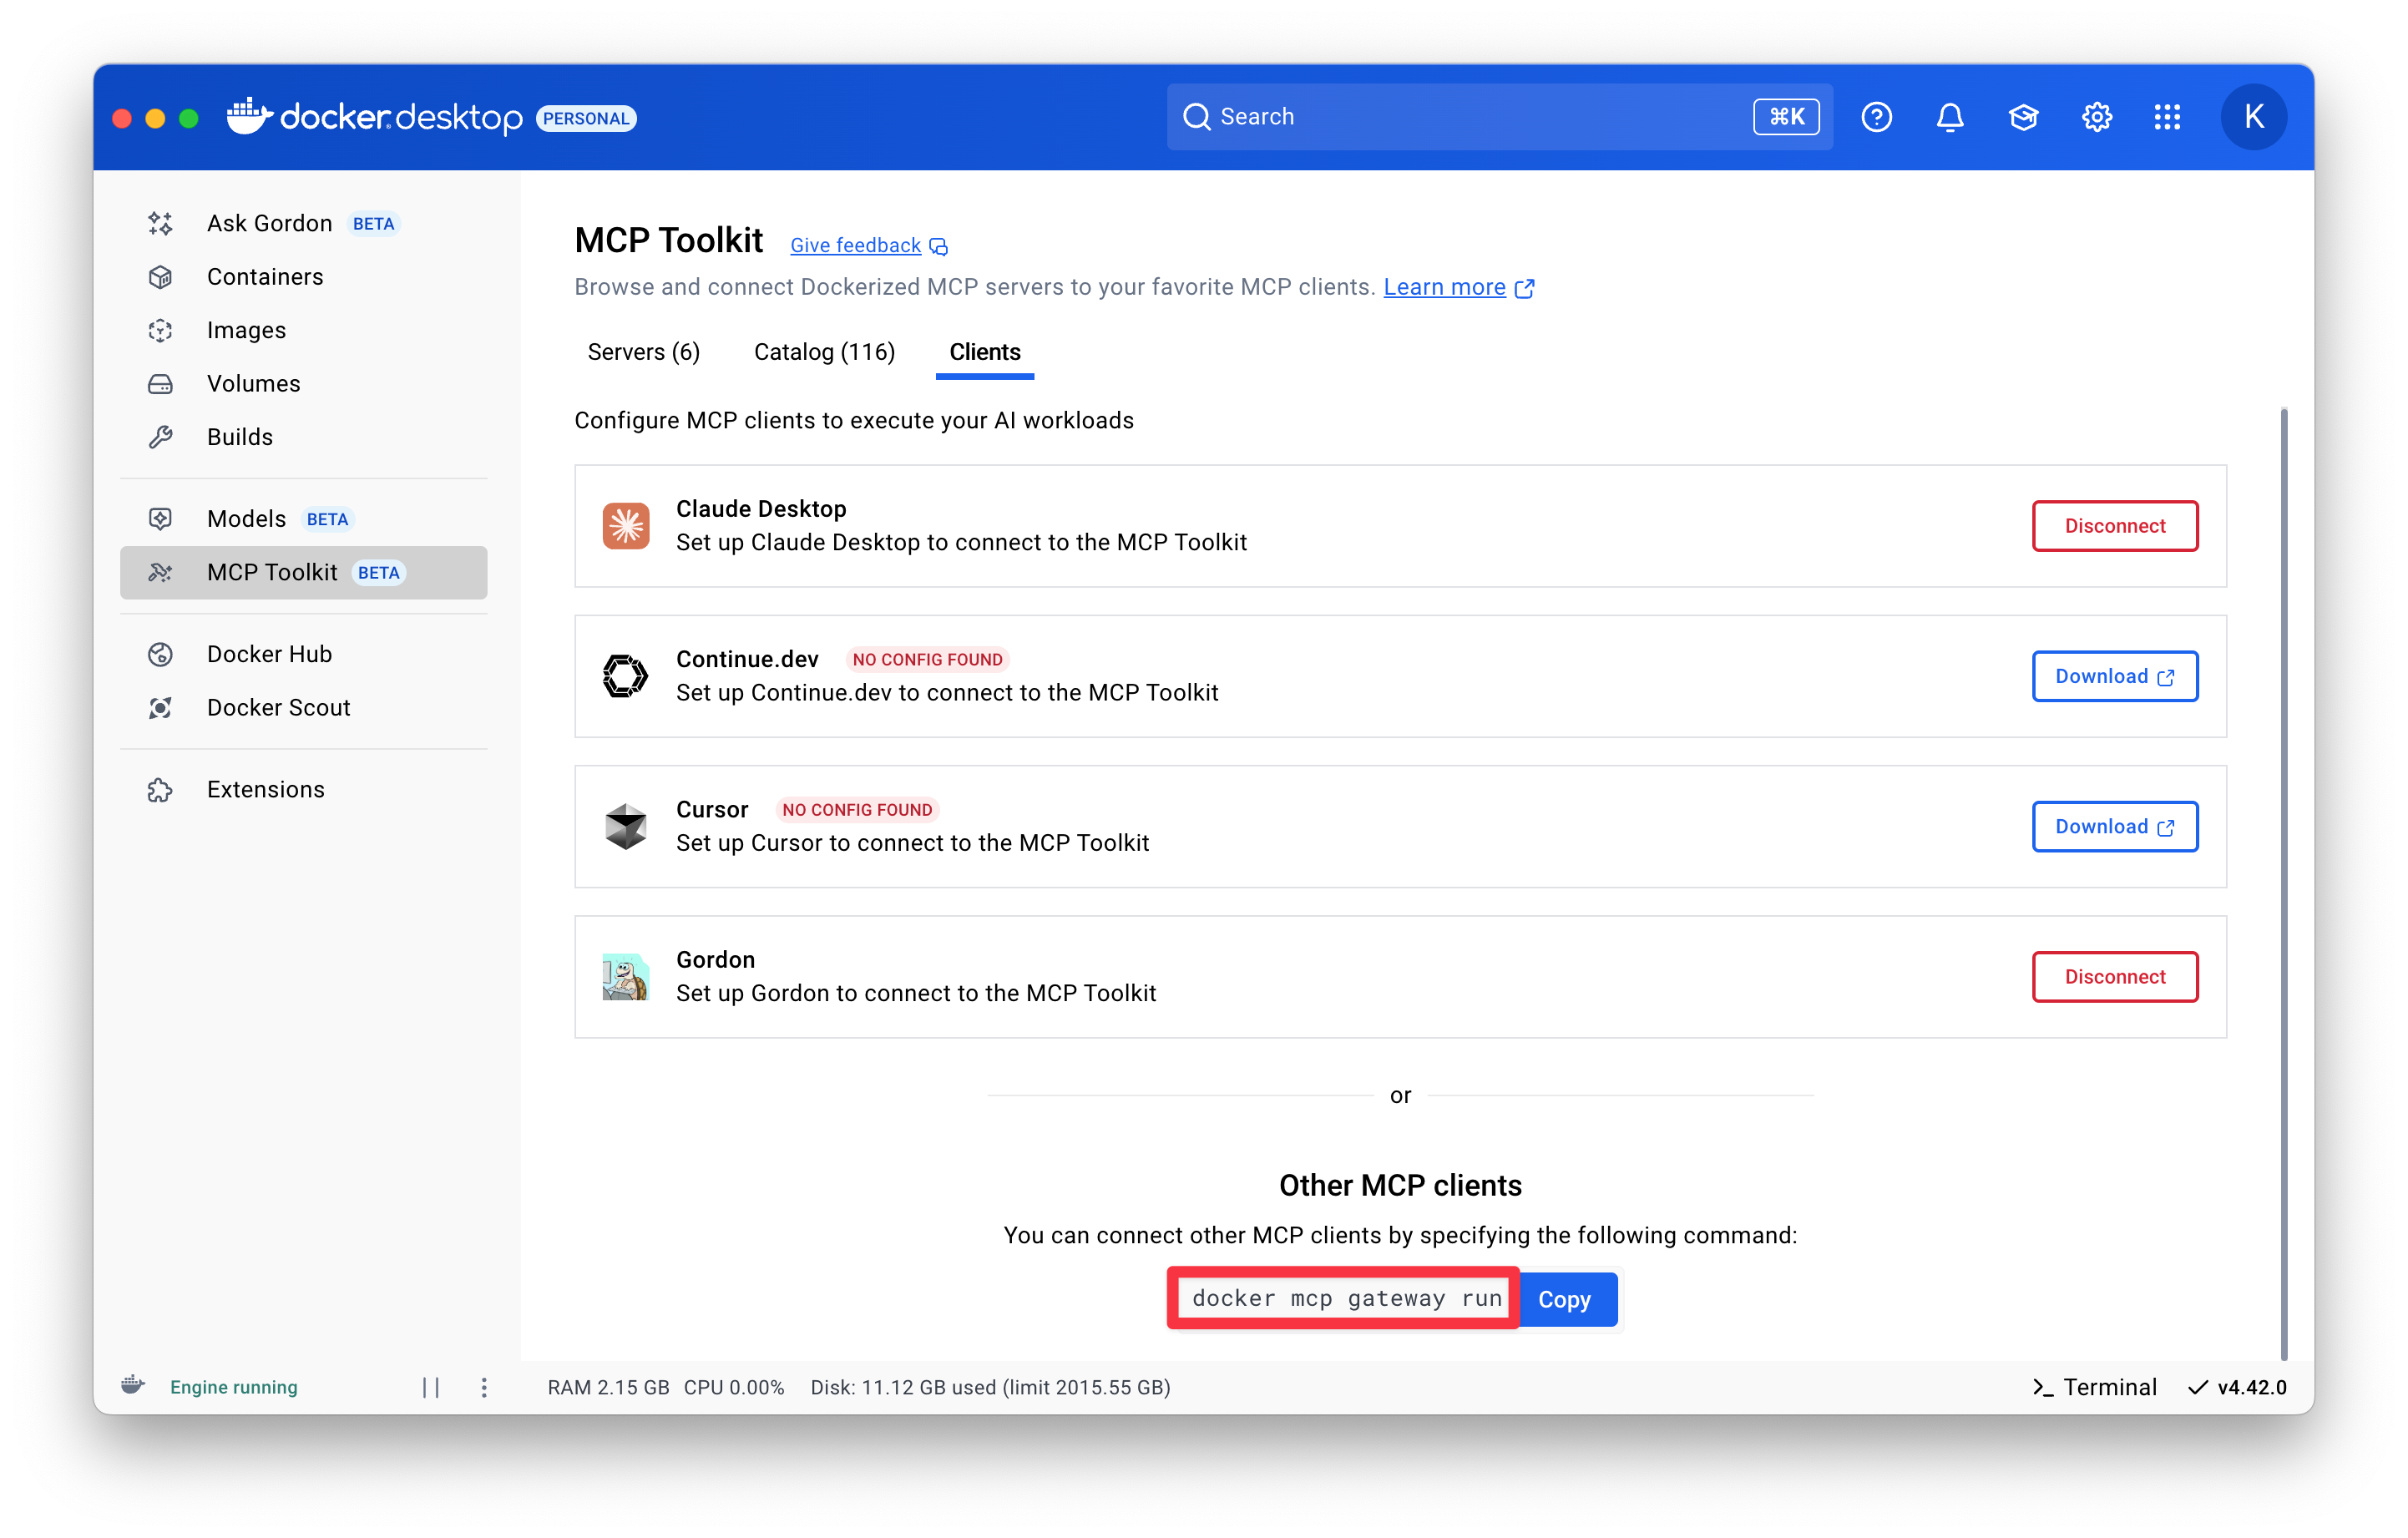The image size is (2408, 1538).
Task: Pause Docker engine with pause icon
Action: [431, 1387]
